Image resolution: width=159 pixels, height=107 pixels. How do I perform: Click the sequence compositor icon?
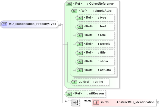(x=76, y=103)
